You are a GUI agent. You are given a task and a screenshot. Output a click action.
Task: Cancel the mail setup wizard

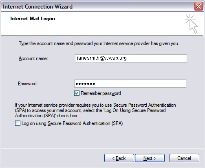point(184,158)
